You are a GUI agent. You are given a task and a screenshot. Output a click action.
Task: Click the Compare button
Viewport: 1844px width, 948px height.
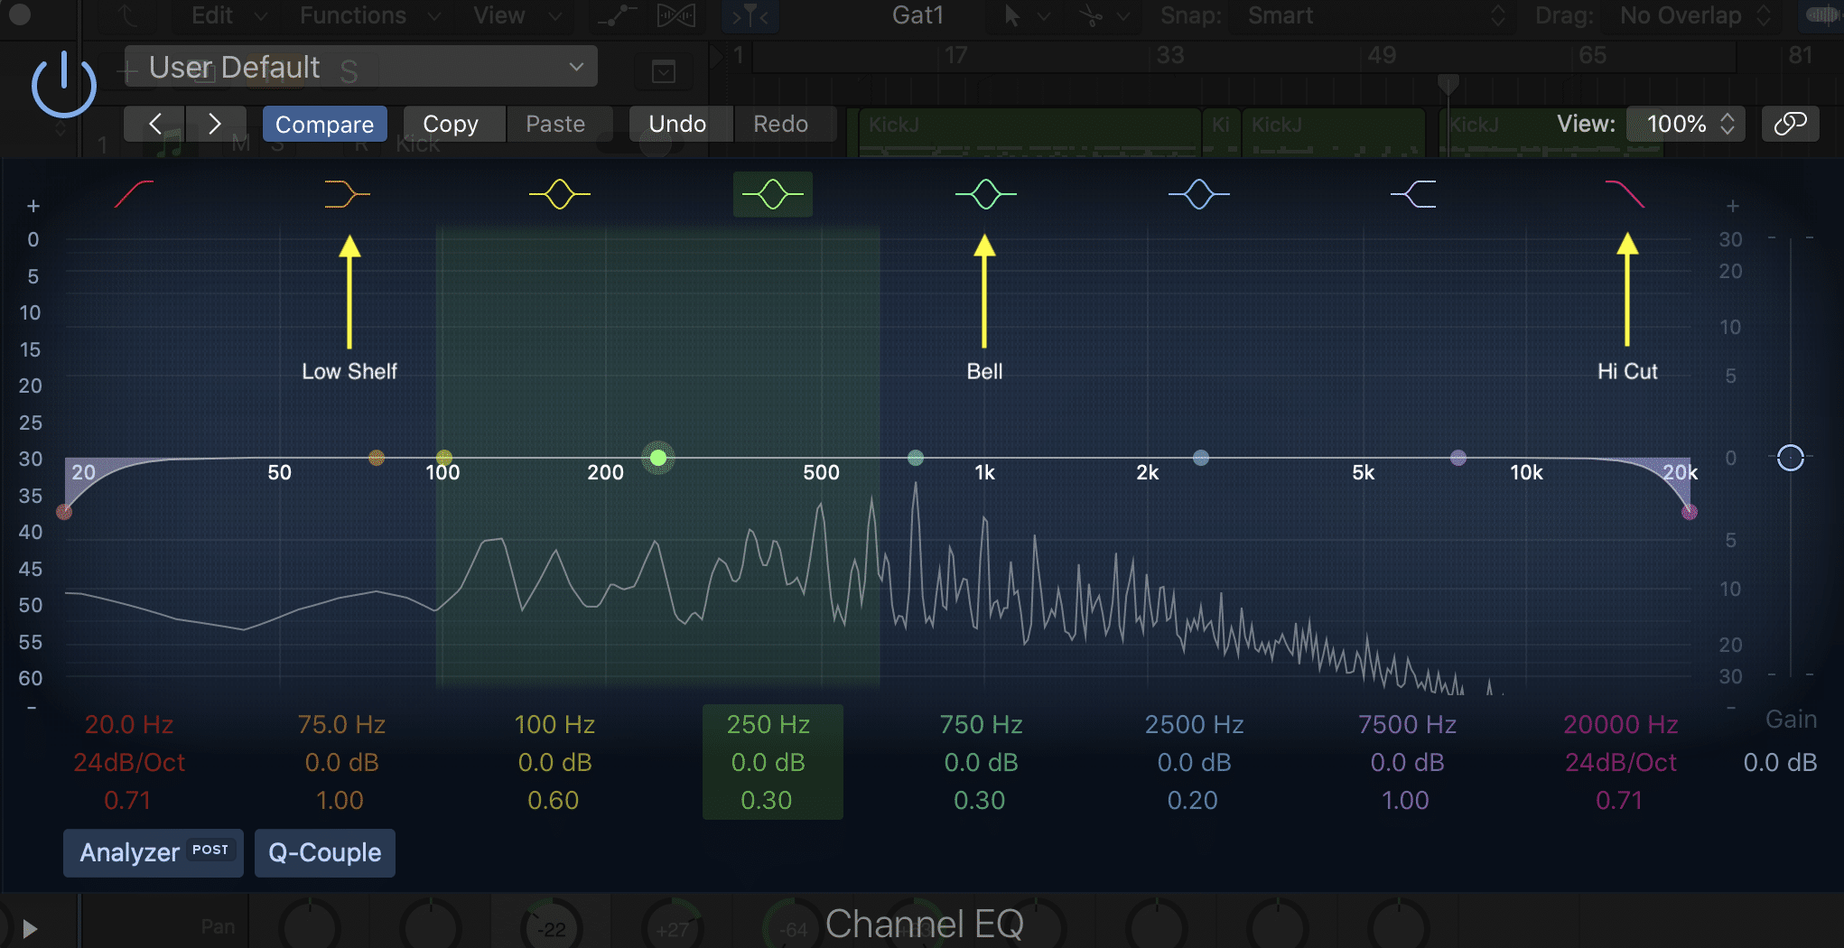tap(324, 124)
